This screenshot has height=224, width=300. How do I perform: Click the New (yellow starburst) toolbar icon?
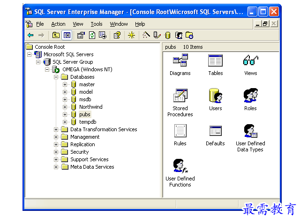pos(131,35)
